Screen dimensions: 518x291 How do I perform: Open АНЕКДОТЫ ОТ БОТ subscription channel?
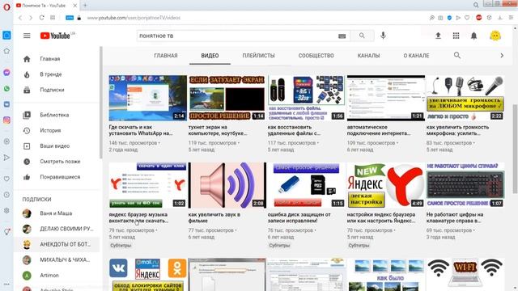tap(56, 244)
